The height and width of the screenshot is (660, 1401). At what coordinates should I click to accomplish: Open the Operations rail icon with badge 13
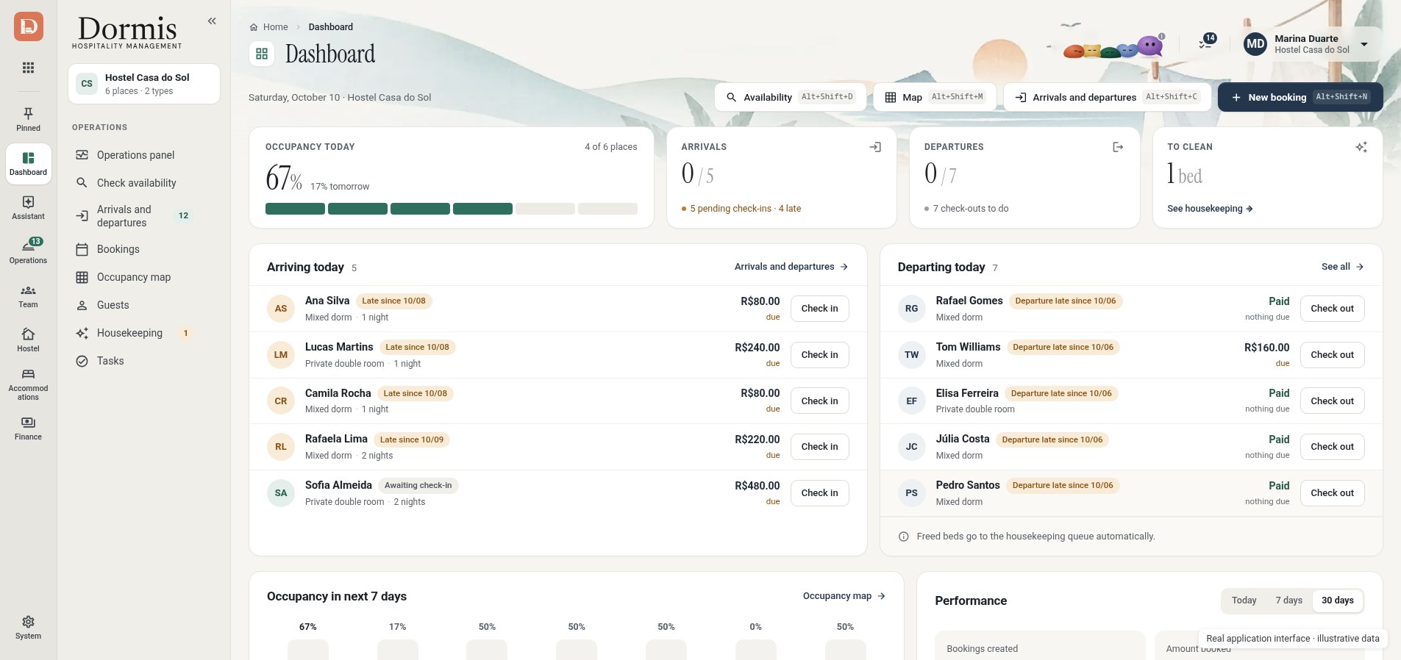point(28,251)
